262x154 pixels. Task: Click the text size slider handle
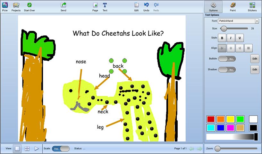click(x=224, y=29)
